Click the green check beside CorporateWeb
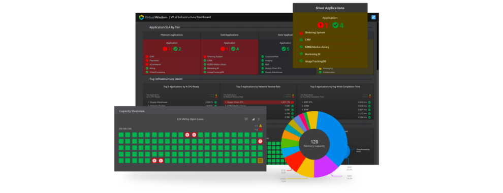The width and height of the screenshot is (503, 193). click(262, 56)
